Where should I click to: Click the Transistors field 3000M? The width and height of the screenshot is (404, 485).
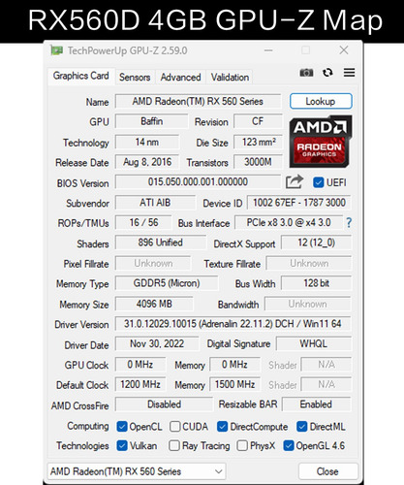pyautogui.click(x=258, y=162)
